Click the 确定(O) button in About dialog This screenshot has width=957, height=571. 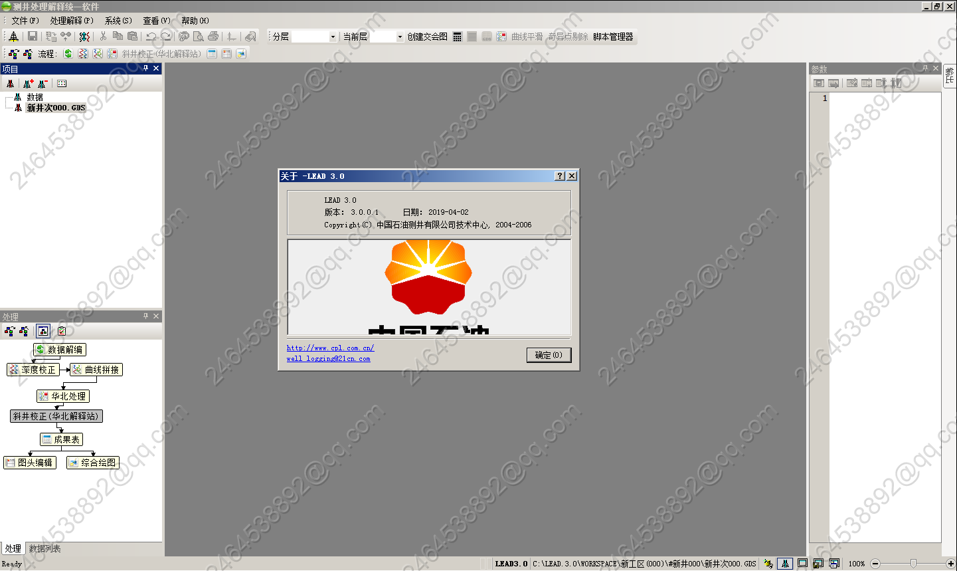tap(549, 355)
